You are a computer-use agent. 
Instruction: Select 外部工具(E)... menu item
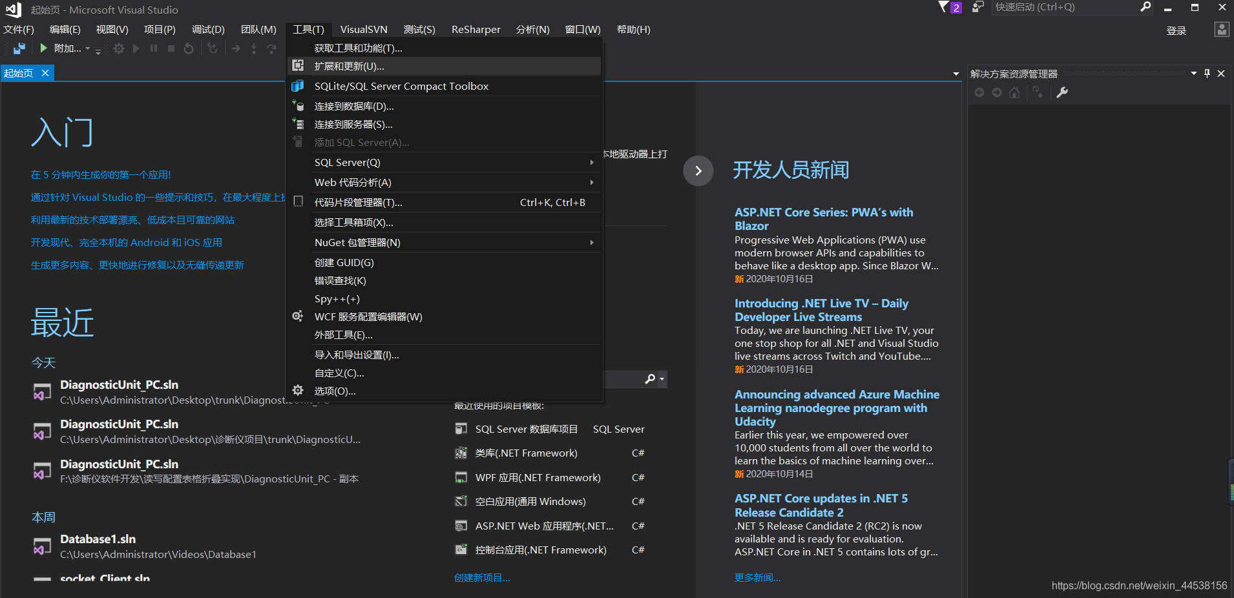444,335
